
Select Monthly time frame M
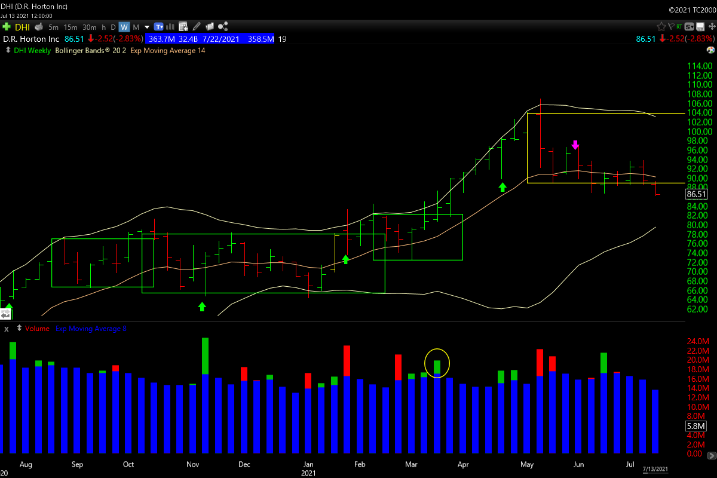point(136,27)
